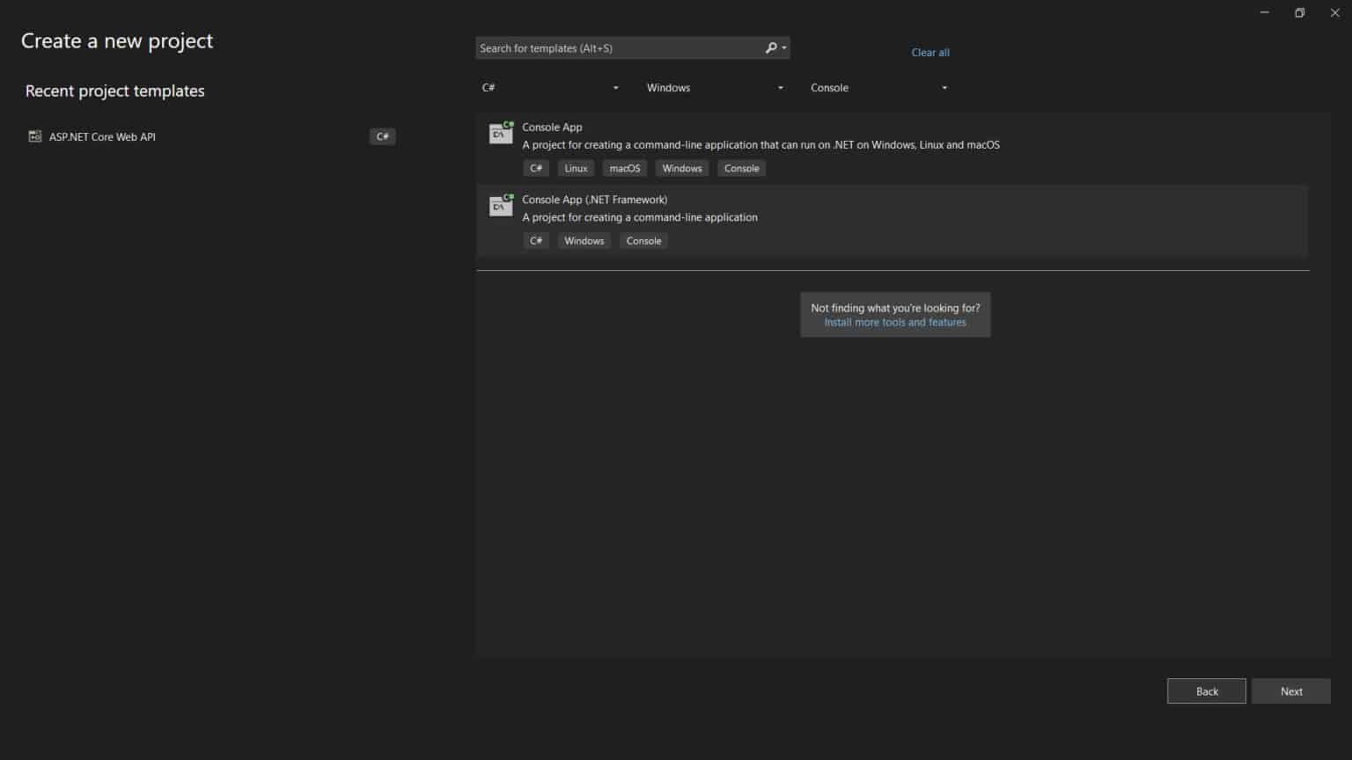The width and height of the screenshot is (1352, 760).
Task: Click the Console App template icon
Action: [501, 133]
